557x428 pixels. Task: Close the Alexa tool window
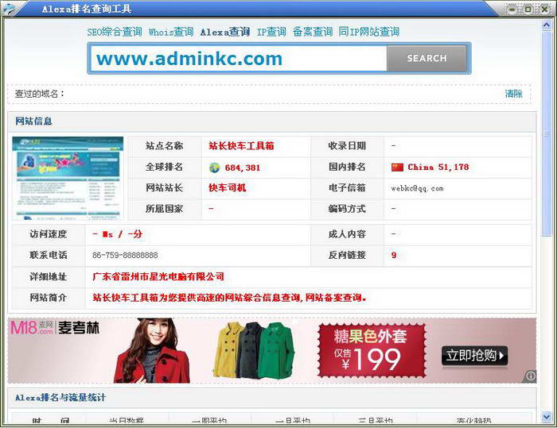click(x=543, y=10)
